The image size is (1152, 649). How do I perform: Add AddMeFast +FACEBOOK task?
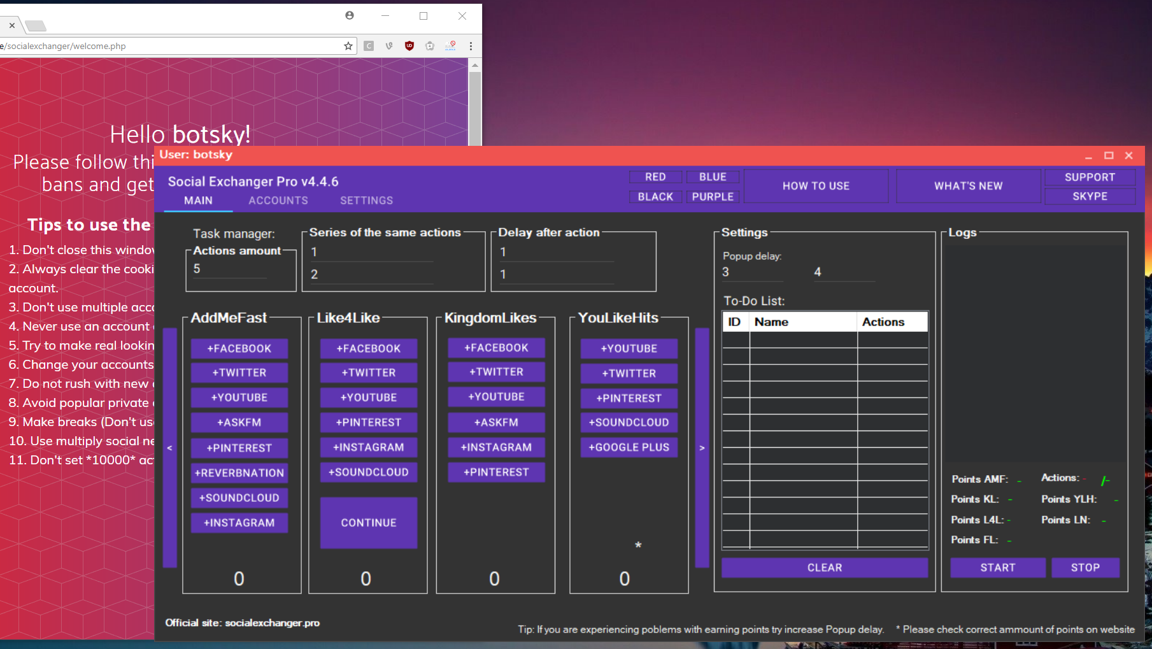pyautogui.click(x=239, y=348)
